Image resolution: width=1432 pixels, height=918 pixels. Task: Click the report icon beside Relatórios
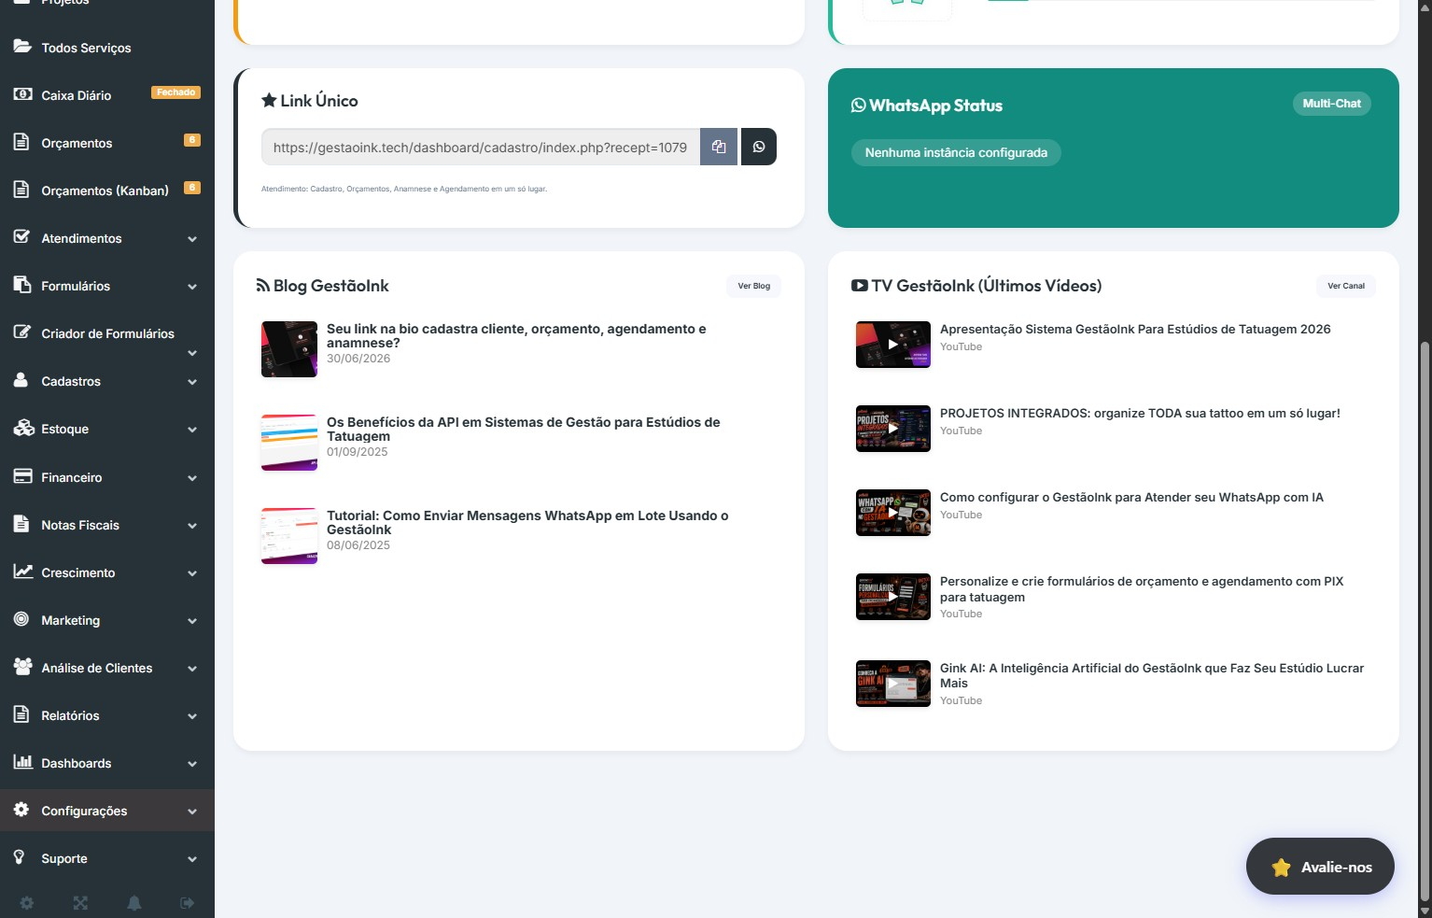21,714
